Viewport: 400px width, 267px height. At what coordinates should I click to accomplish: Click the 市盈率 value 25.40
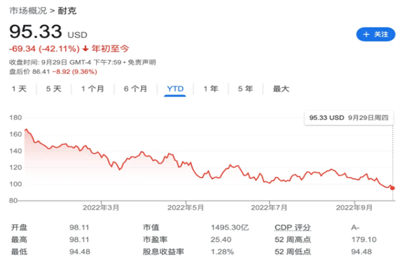click(x=221, y=240)
